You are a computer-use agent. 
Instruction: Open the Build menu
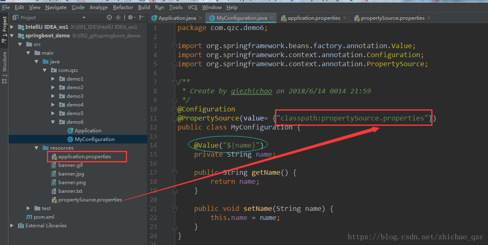pos(144,7)
